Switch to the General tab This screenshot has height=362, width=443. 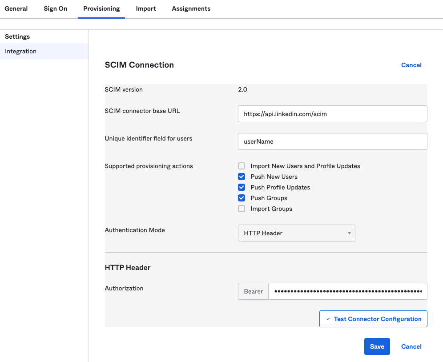click(x=16, y=8)
